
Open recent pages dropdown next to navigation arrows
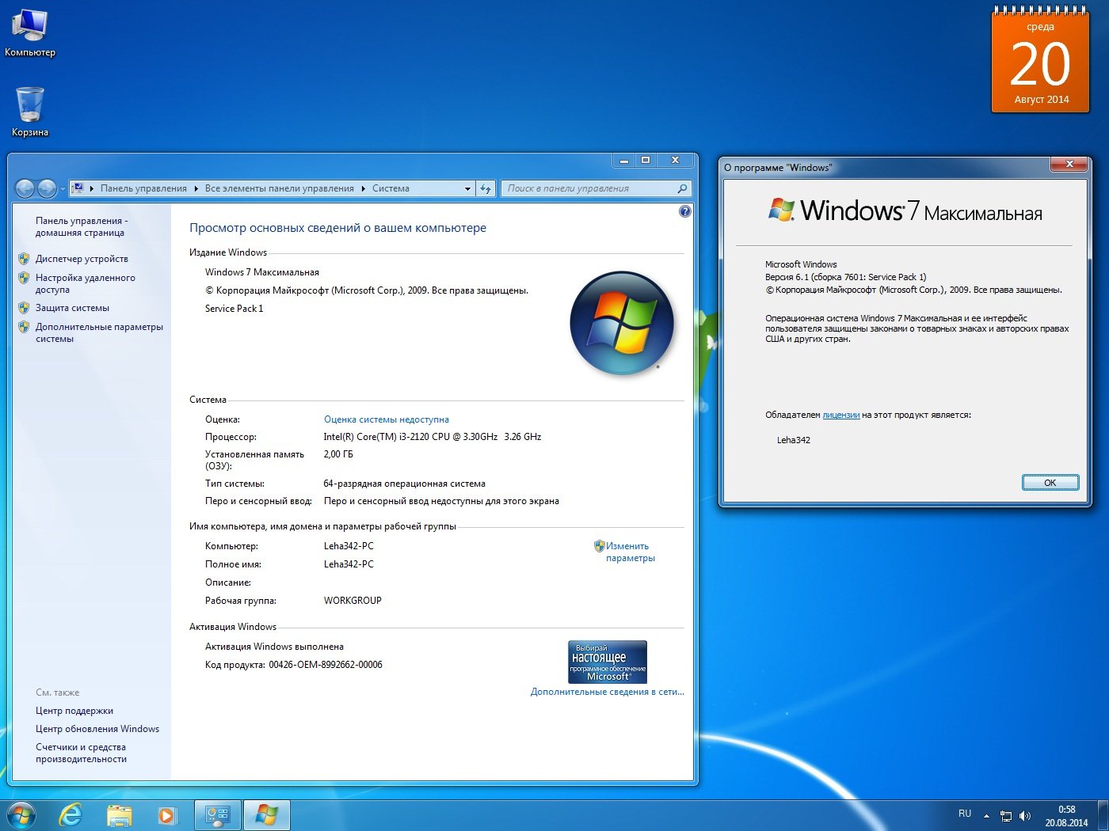[63, 189]
